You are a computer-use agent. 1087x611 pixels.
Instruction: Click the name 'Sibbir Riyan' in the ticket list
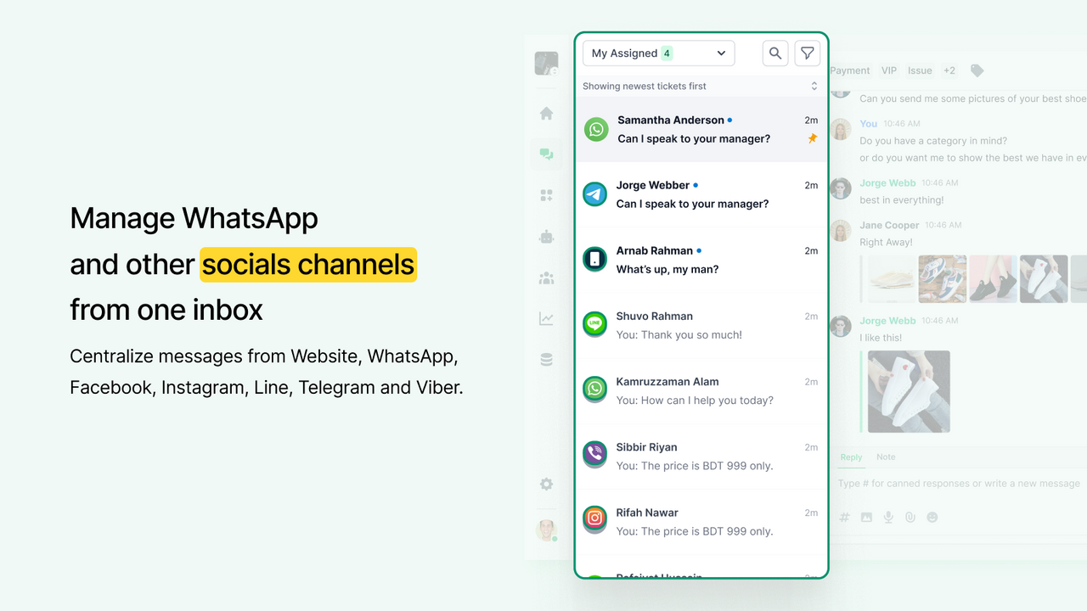[647, 447]
